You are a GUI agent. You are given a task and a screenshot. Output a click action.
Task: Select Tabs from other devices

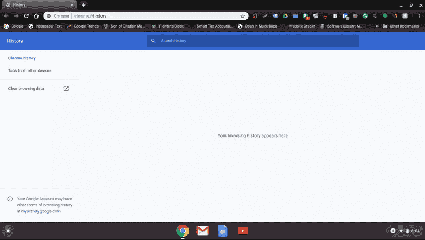click(30, 70)
